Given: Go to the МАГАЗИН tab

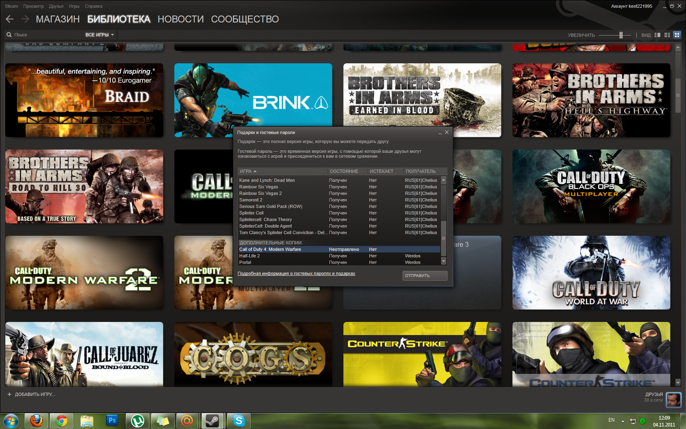Looking at the screenshot, I should tap(58, 19).
